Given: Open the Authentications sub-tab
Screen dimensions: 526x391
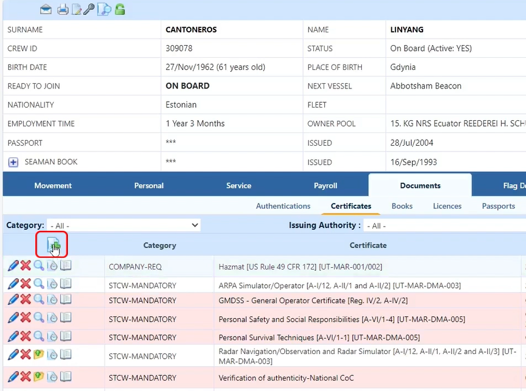Looking at the screenshot, I should (283, 206).
